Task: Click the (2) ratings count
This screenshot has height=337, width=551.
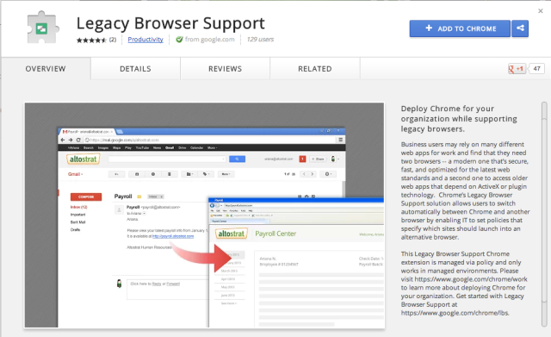Action: 113,40
